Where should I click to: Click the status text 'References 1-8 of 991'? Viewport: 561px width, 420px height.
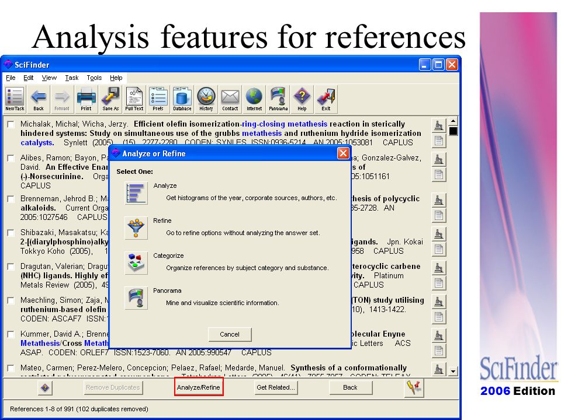coord(42,409)
